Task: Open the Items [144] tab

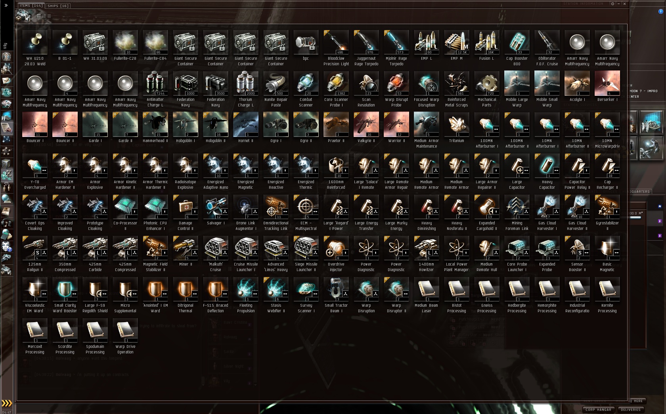Action: coord(31,6)
